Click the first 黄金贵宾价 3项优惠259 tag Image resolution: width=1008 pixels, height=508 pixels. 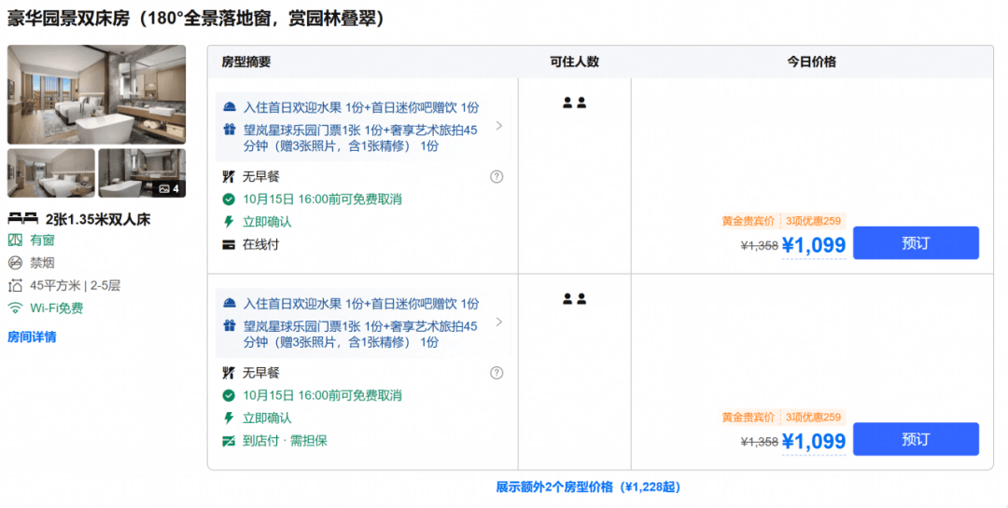pos(782,221)
